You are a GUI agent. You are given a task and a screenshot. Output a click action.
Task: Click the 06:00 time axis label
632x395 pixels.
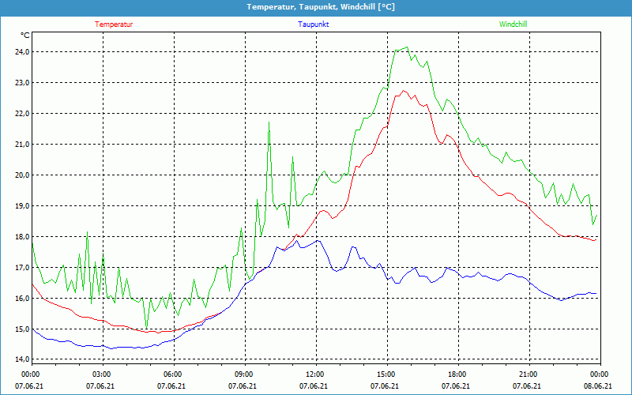point(174,374)
